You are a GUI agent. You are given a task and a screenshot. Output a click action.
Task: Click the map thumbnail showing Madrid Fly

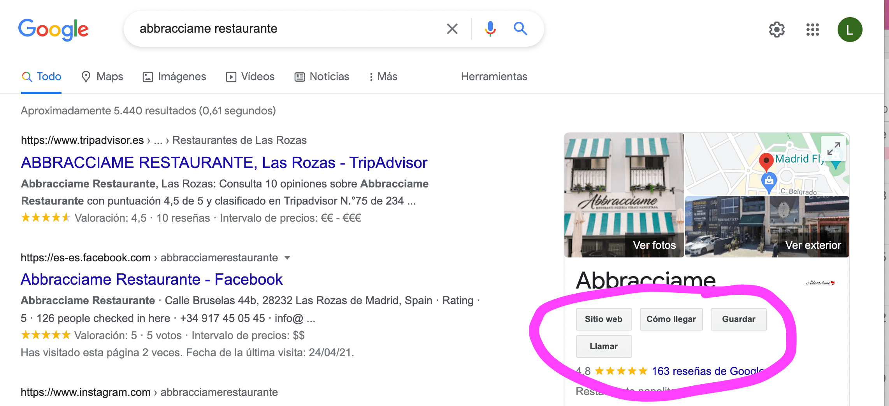click(767, 164)
